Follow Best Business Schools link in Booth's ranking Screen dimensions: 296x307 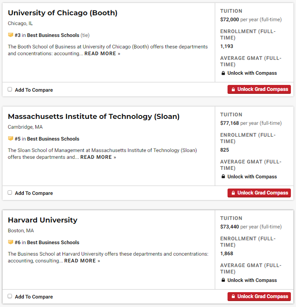(x=53, y=35)
